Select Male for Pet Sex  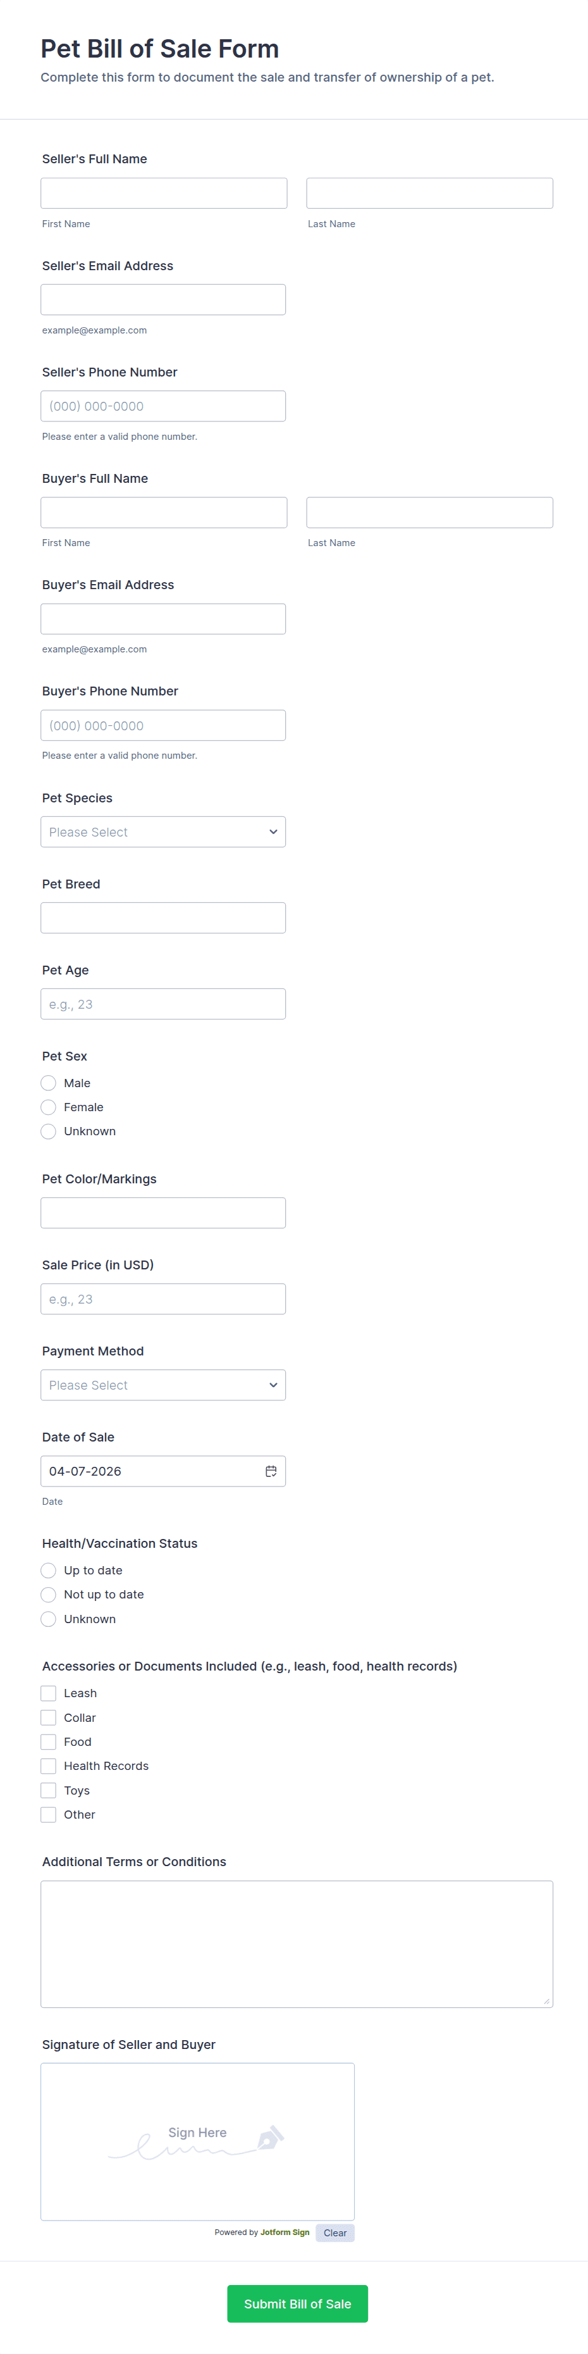tap(49, 1083)
